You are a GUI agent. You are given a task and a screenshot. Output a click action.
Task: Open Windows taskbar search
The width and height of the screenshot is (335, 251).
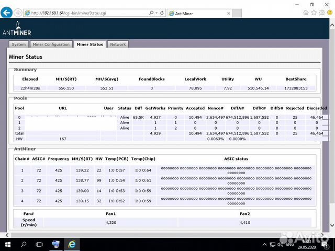click(24, 244)
